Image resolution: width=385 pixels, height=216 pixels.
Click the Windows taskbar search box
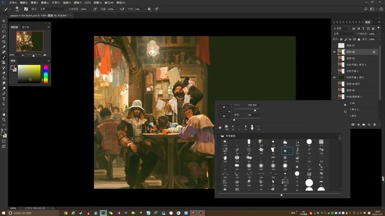(32, 213)
